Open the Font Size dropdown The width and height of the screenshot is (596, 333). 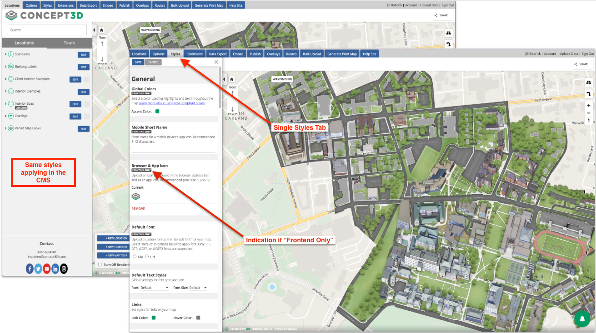pos(198,288)
